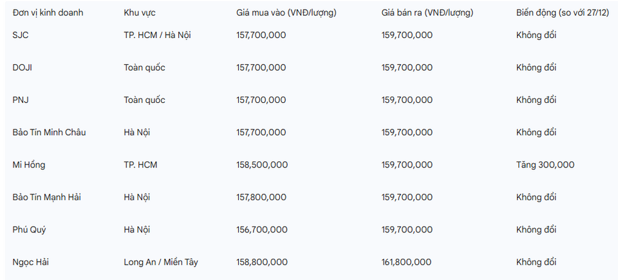
Task: Select the "Tăng 300,000" change cell
Action: (x=545, y=165)
